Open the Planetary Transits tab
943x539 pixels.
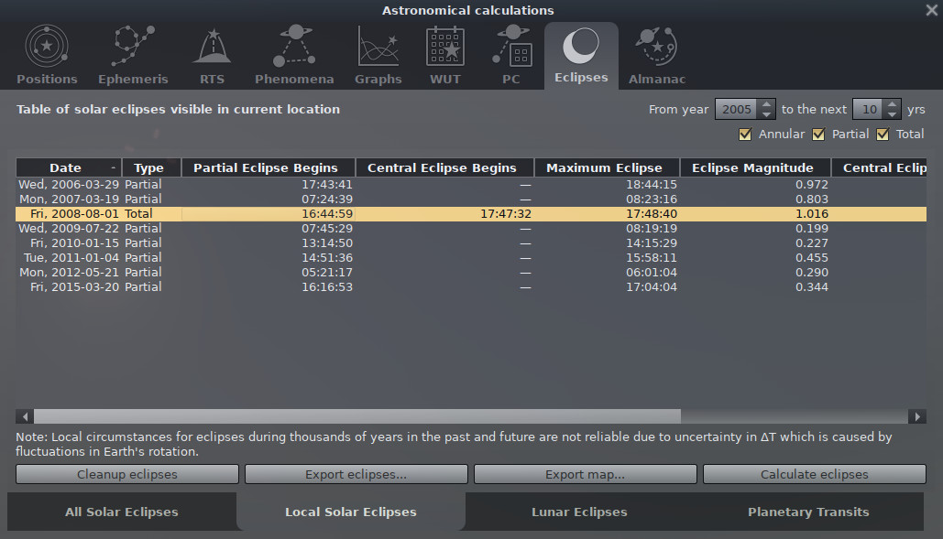(807, 512)
